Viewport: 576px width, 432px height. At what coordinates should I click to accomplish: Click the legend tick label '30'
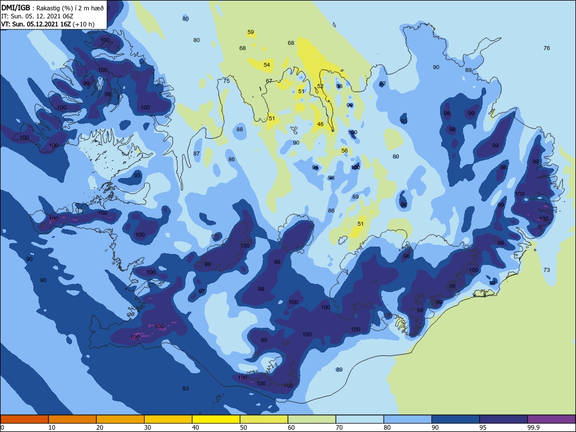(147, 427)
